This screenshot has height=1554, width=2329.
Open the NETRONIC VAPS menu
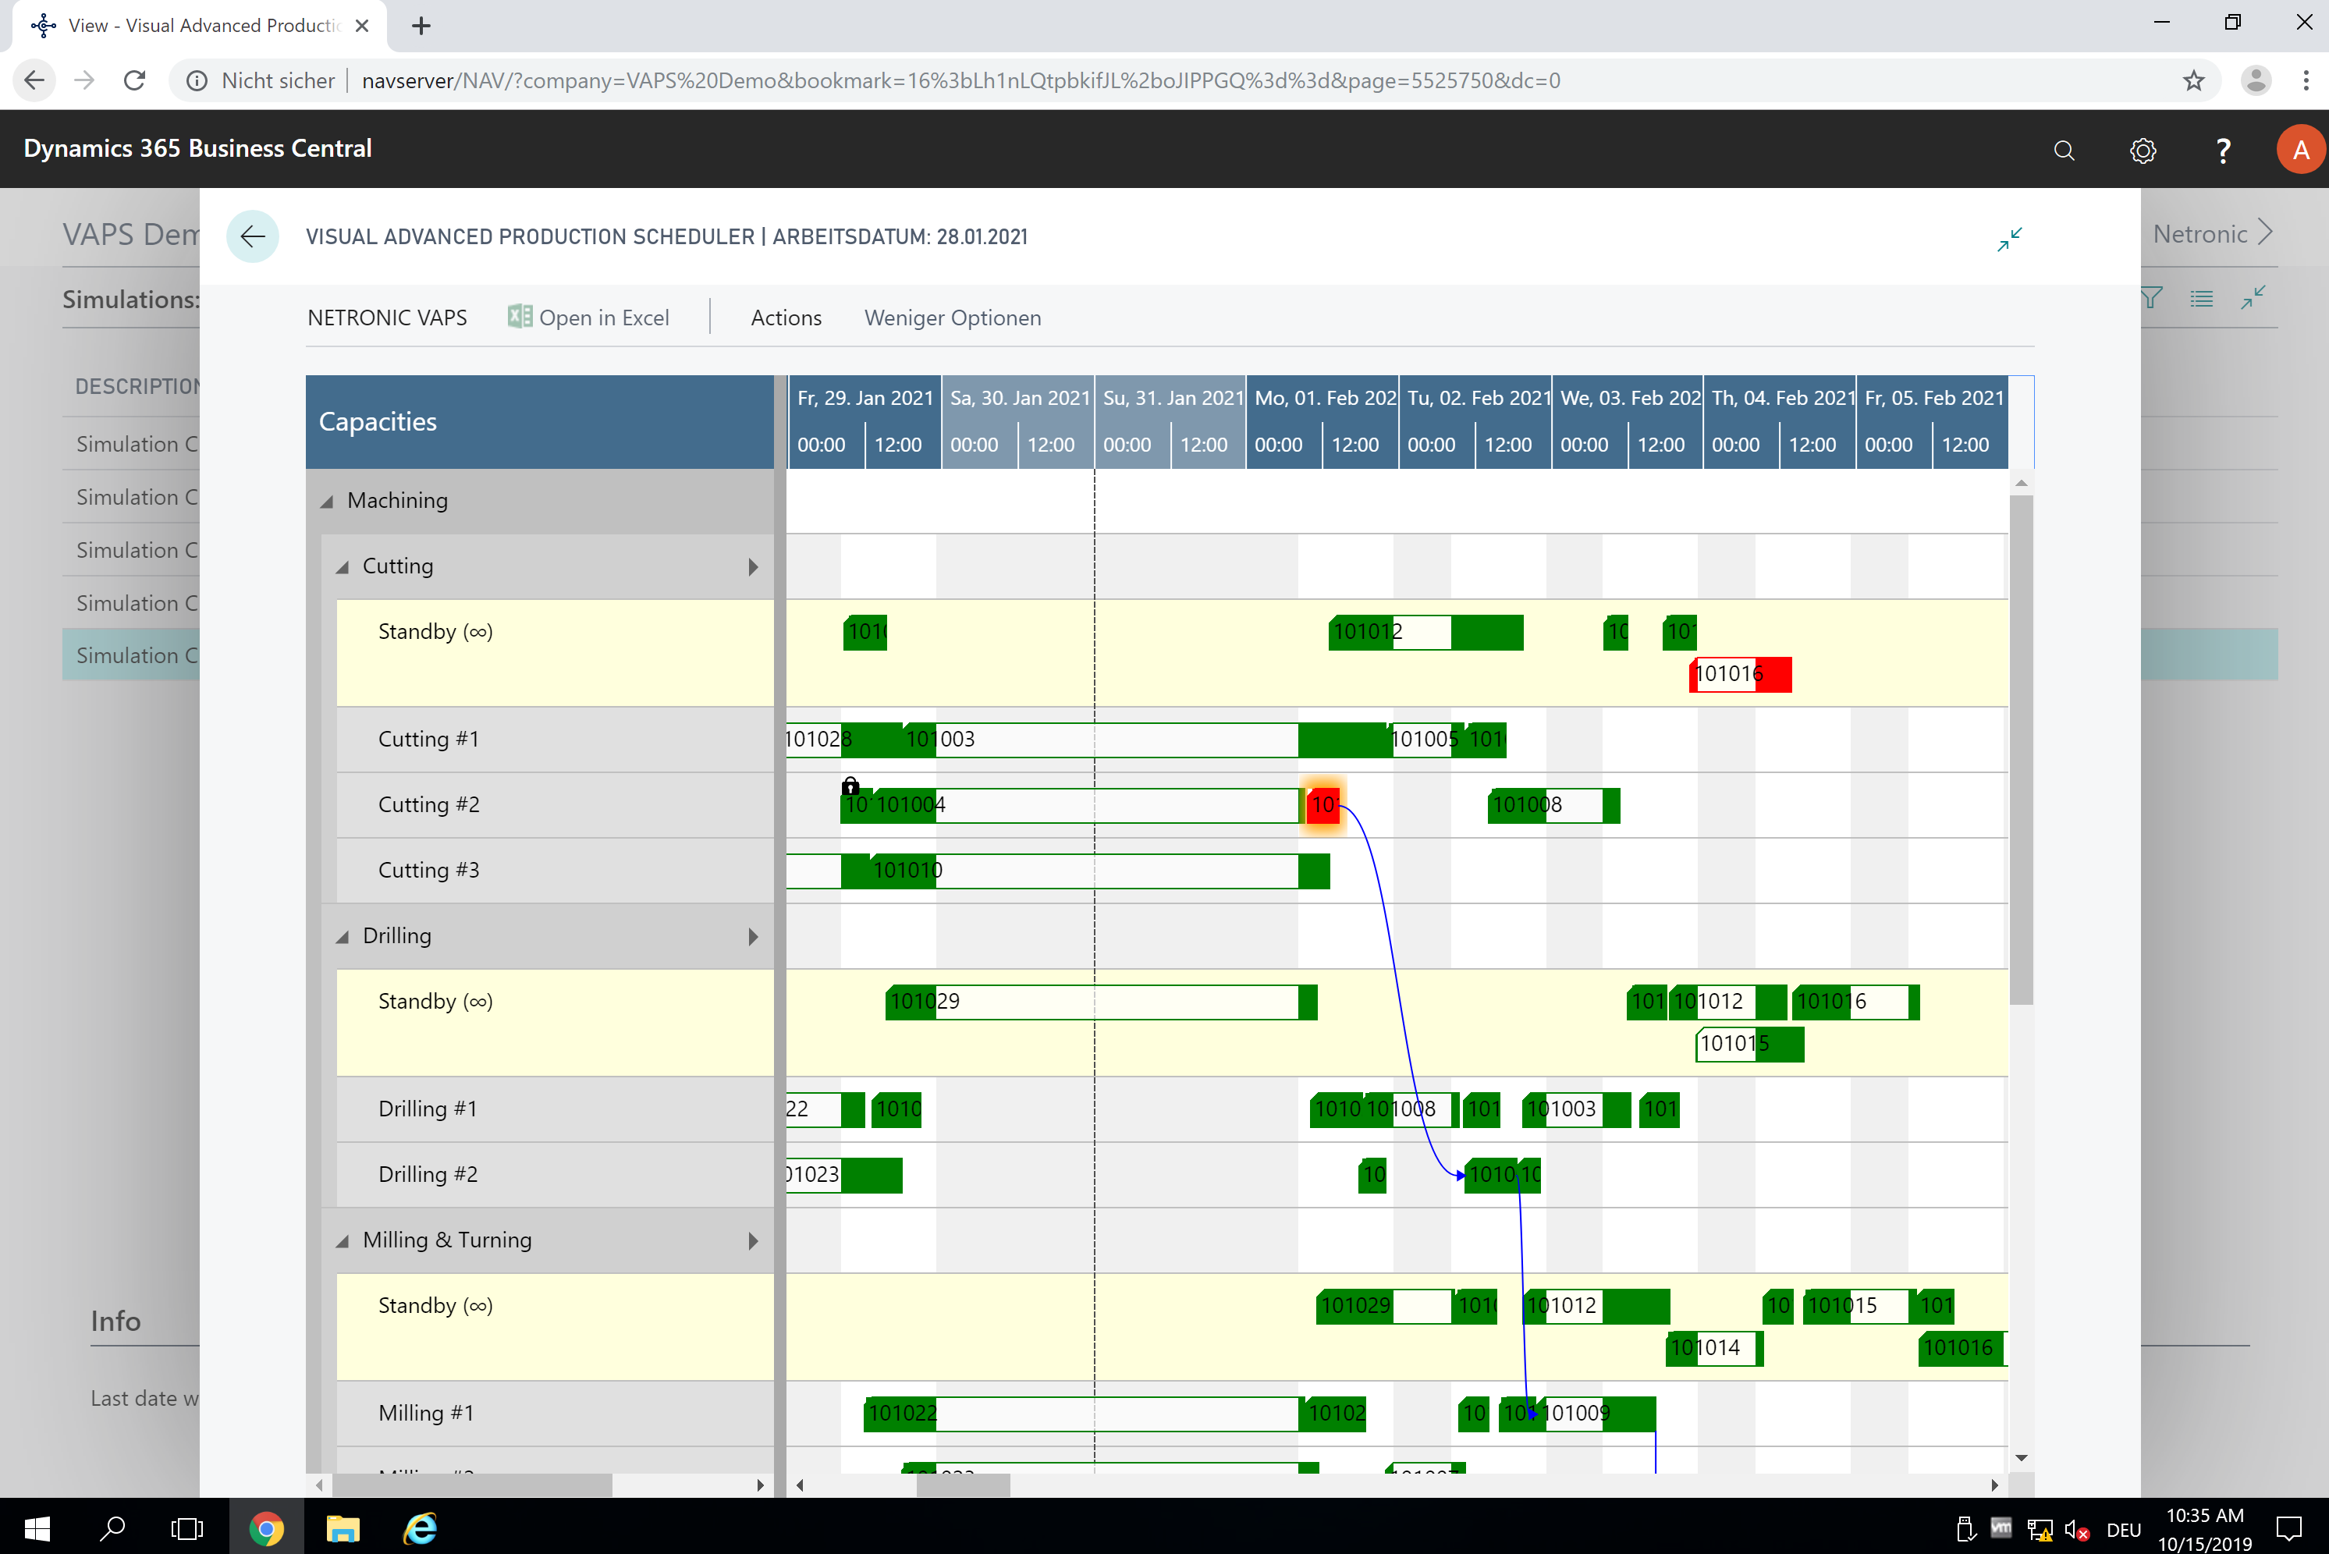(386, 318)
